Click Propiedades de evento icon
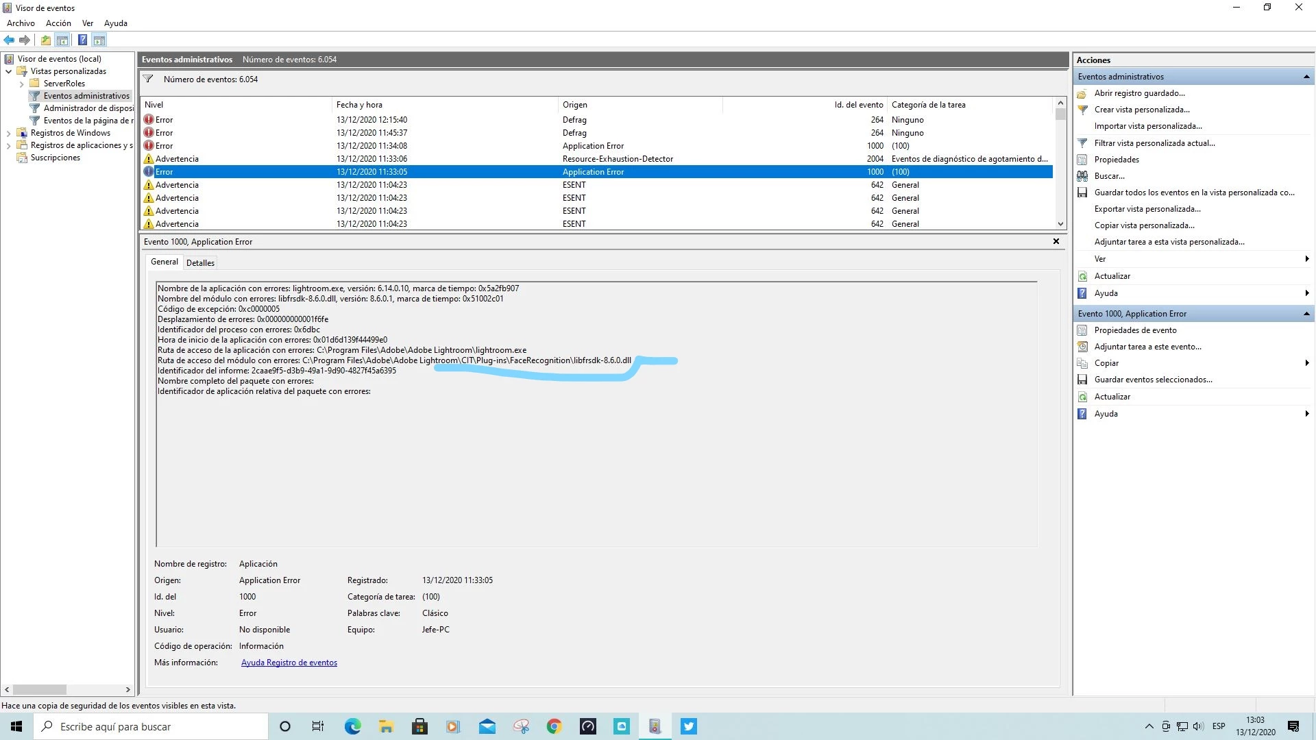Image resolution: width=1316 pixels, height=740 pixels. [1082, 330]
